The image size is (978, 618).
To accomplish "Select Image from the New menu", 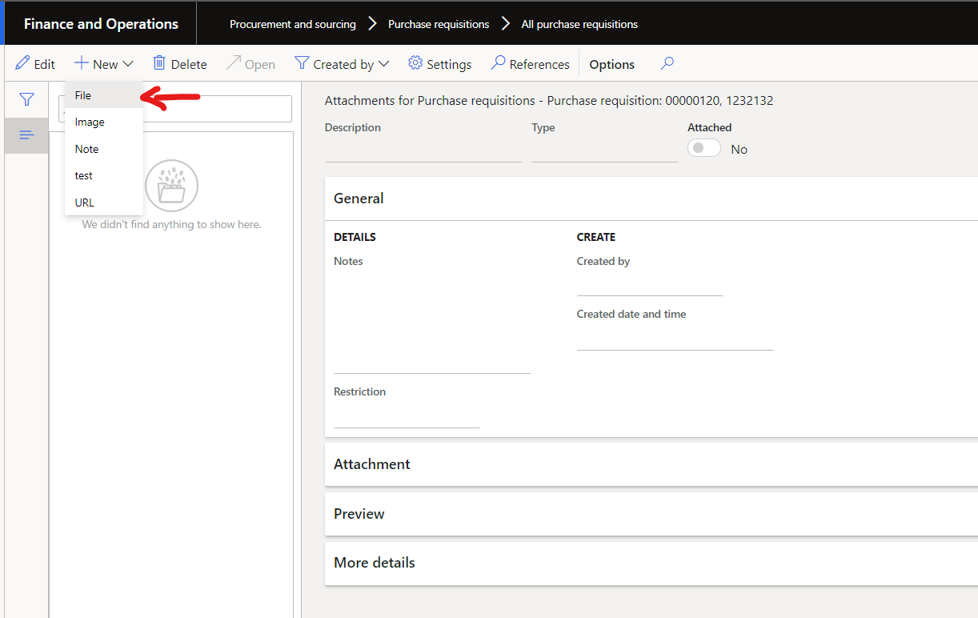I will (x=104, y=122).
